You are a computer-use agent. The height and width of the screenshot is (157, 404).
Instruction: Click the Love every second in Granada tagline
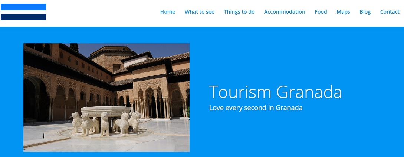click(256, 108)
